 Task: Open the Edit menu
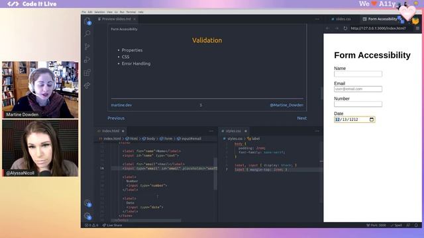click(90, 12)
